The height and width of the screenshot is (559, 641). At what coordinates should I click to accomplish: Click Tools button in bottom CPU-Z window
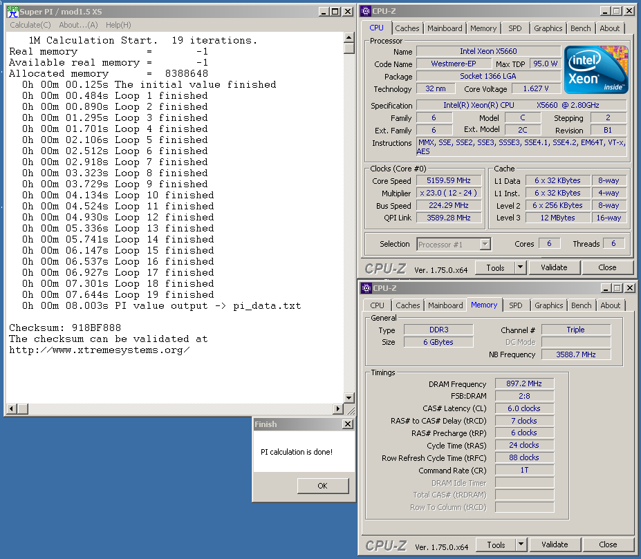click(496, 544)
